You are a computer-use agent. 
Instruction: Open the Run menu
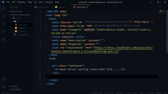[x=41, y=2]
